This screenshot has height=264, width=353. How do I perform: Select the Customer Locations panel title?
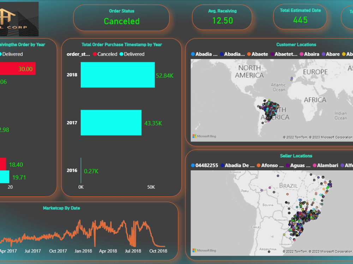[296, 44]
